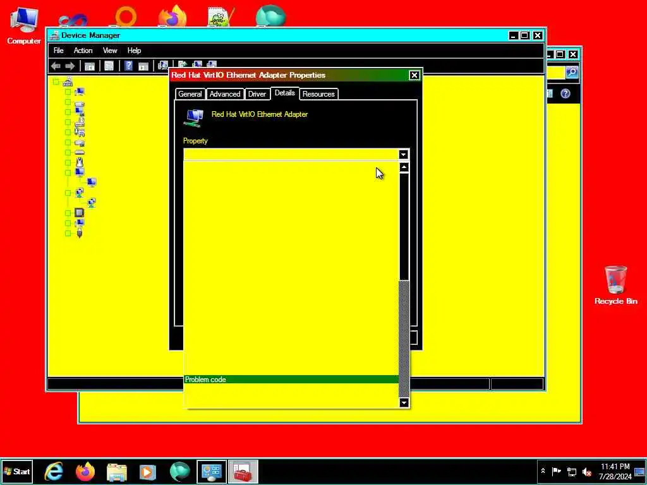Viewport: 647px width, 485px height.
Task: Open Action Center flag in system tray
Action: click(556, 471)
